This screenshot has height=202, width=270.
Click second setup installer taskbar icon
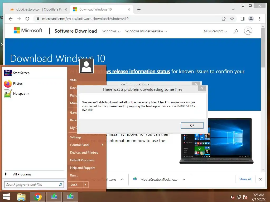coord(70,197)
